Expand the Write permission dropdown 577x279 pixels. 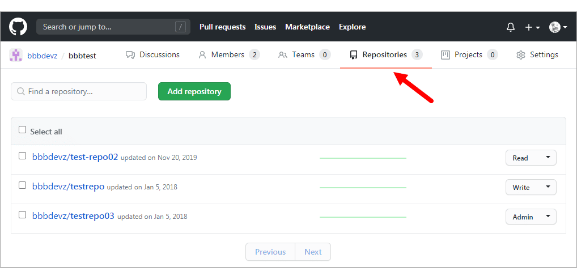531,187
